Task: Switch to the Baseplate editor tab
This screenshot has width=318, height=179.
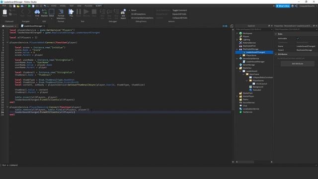Action: tap(9, 26)
